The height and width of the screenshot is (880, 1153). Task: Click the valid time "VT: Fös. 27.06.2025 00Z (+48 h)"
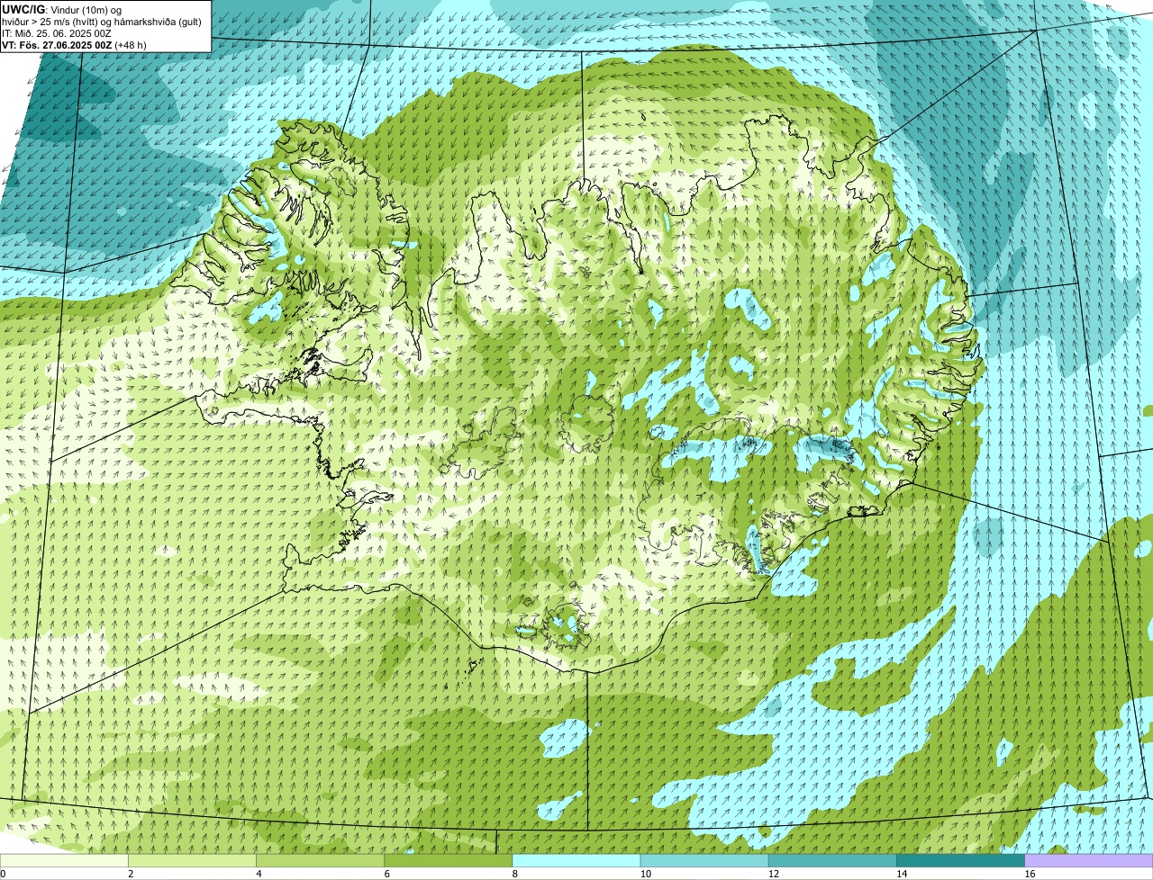(74, 44)
